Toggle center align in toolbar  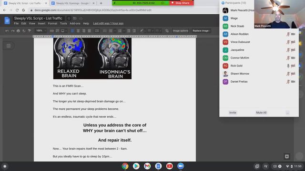78,30
